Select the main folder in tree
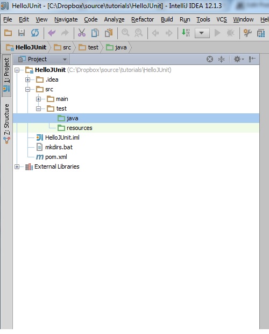The height and width of the screenshot is (334, 269). [58, 99]
